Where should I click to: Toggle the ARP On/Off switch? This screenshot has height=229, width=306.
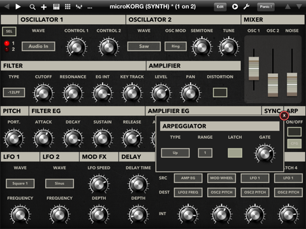(x=295, y=132)
